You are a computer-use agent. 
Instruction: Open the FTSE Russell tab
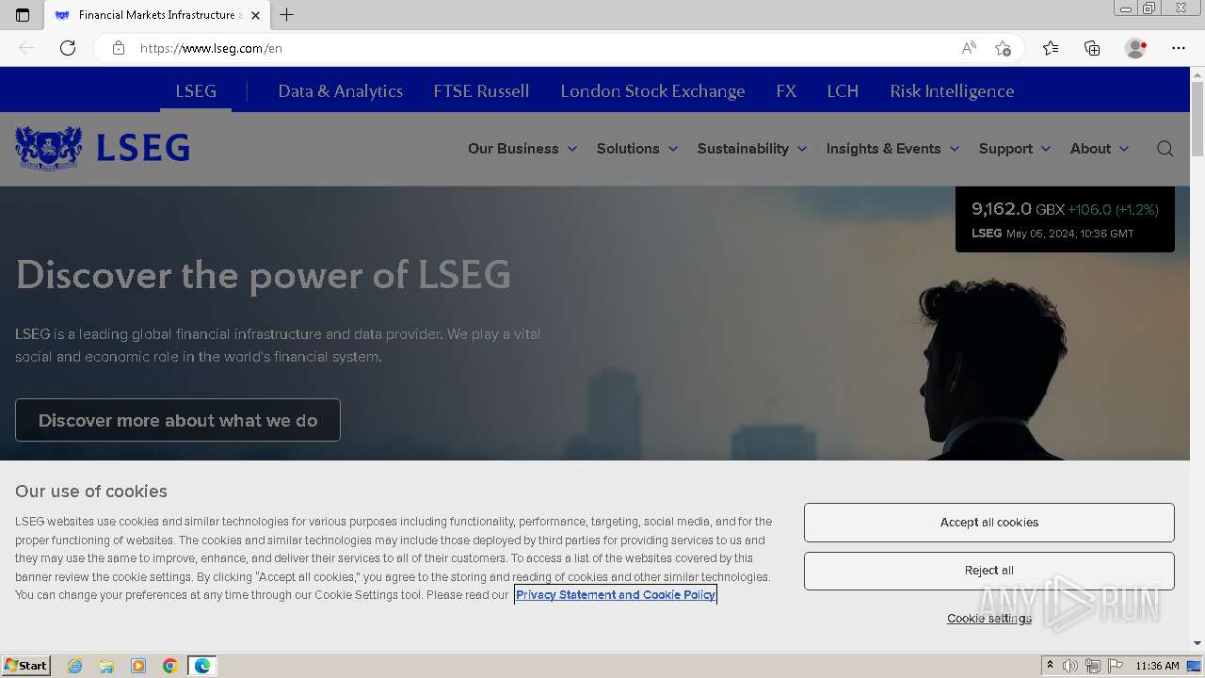[481, 91]
